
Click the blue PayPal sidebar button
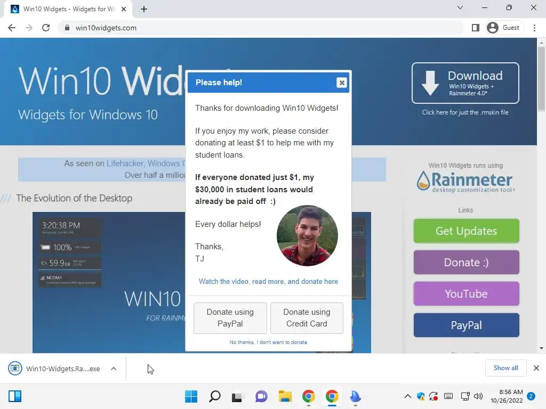pos(466,325)
